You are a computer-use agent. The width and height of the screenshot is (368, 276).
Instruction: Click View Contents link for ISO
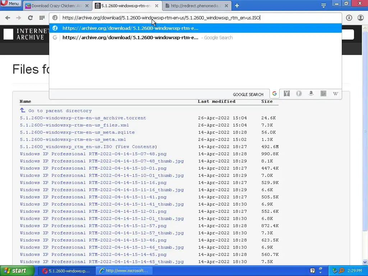pos(136,147)
